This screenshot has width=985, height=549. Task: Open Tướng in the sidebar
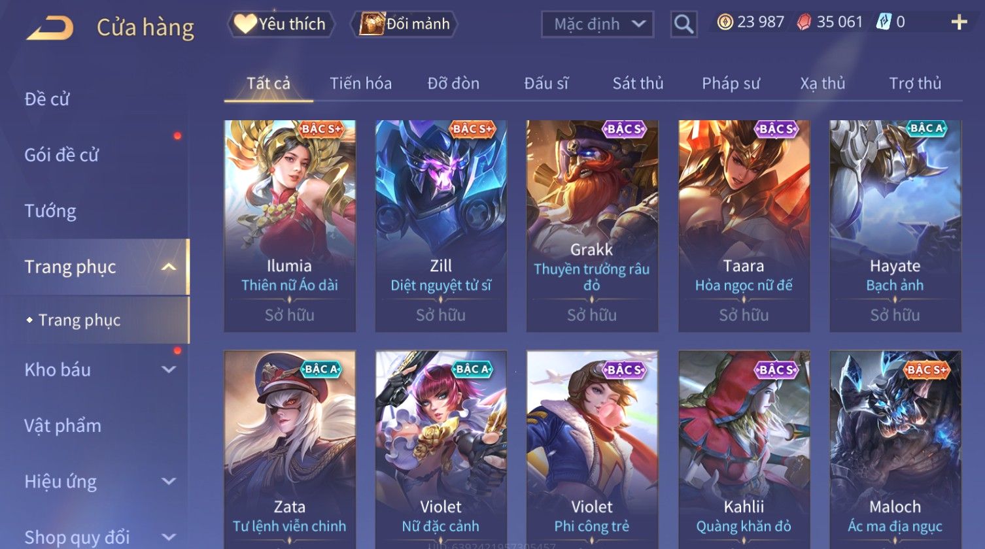click(50, 210)
